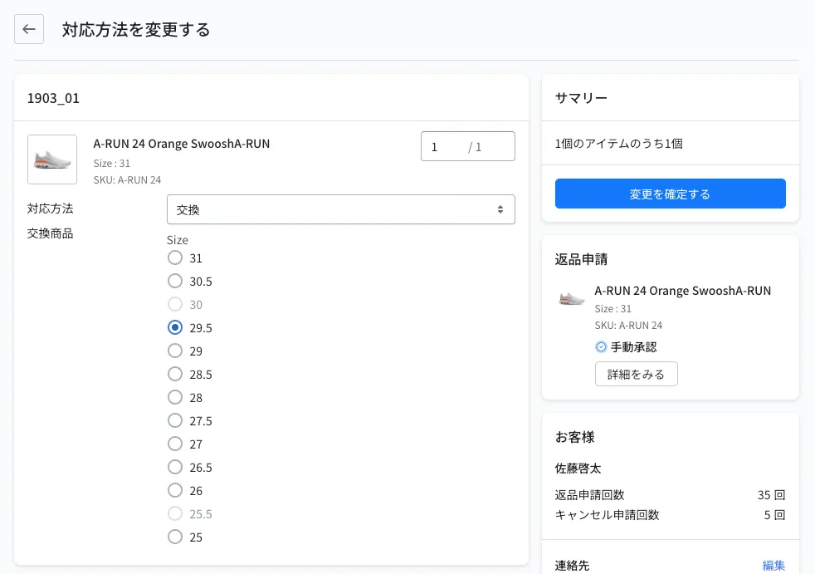The image size is (815, 574).
Task: Select size 30.5 radio button
Action: pos(175,281)
